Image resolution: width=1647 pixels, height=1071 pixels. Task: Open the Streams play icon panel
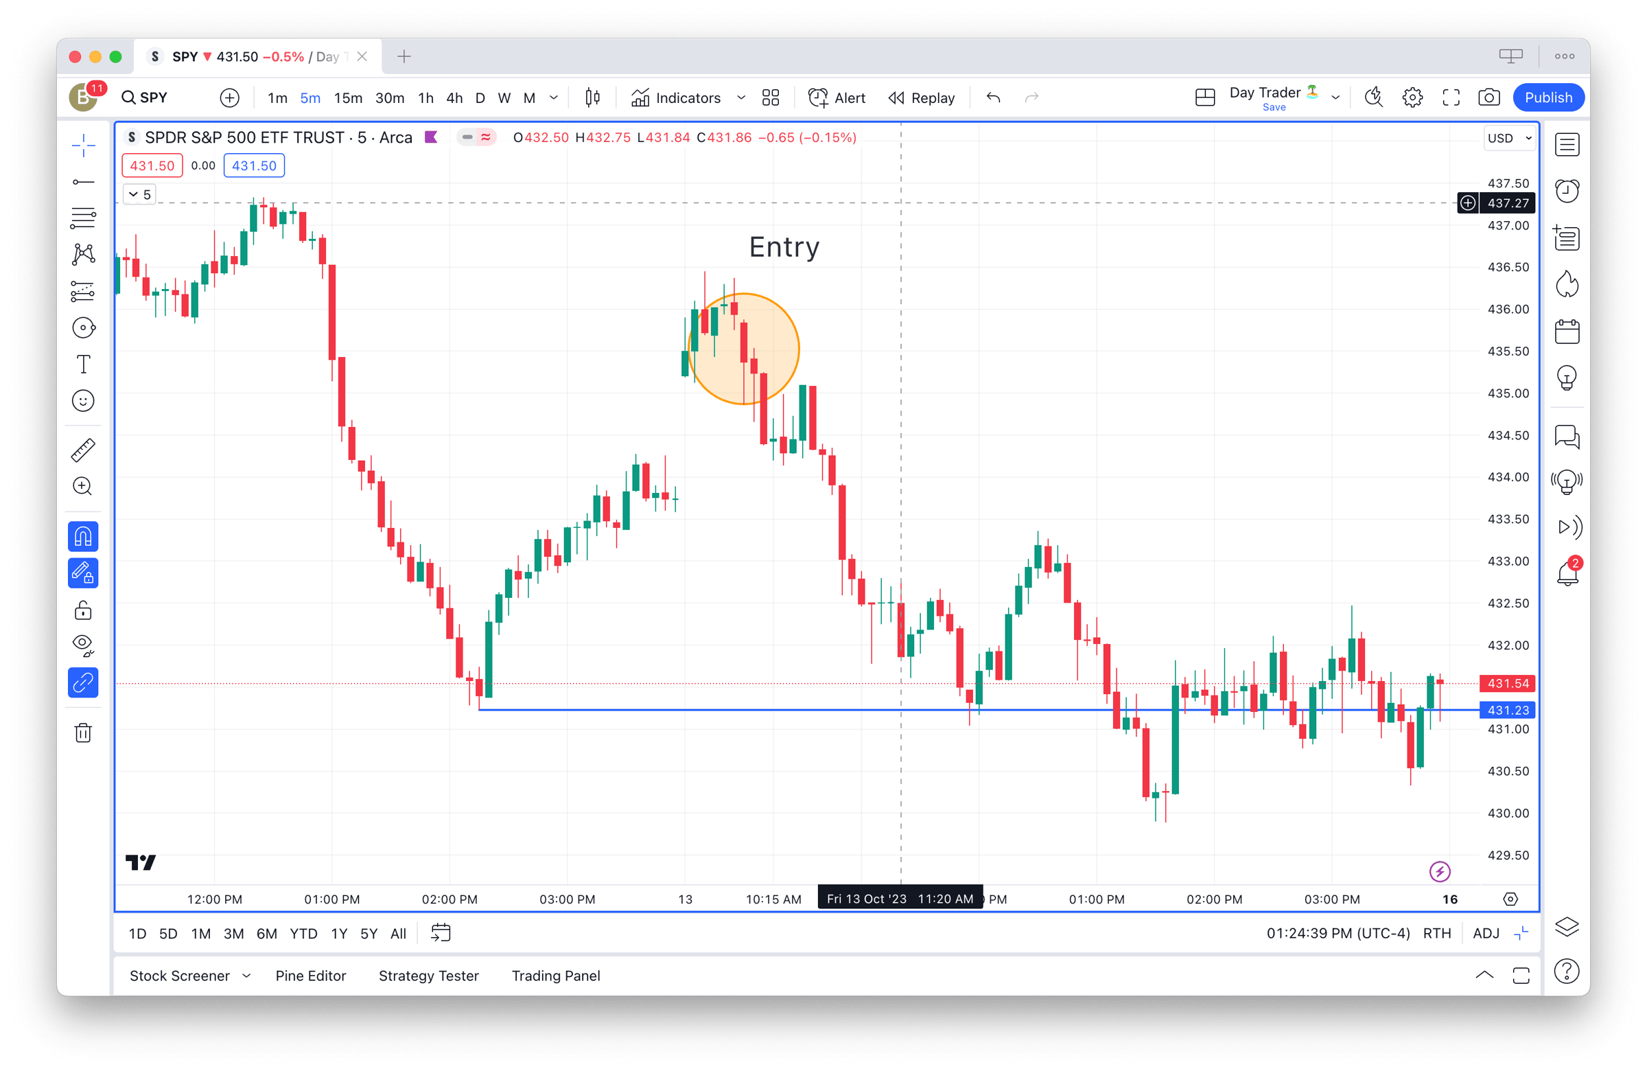click(x=1569, y=527)
